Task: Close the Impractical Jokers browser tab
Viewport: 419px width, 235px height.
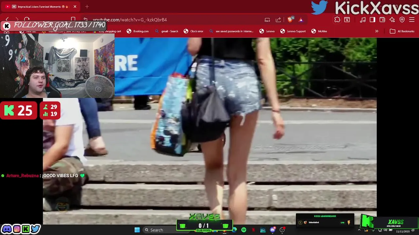Action: (x=75, y=7)
